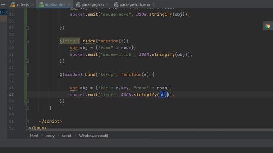Collapse the tool window minus button
The image size is (273, 153).
coord(3,4)
